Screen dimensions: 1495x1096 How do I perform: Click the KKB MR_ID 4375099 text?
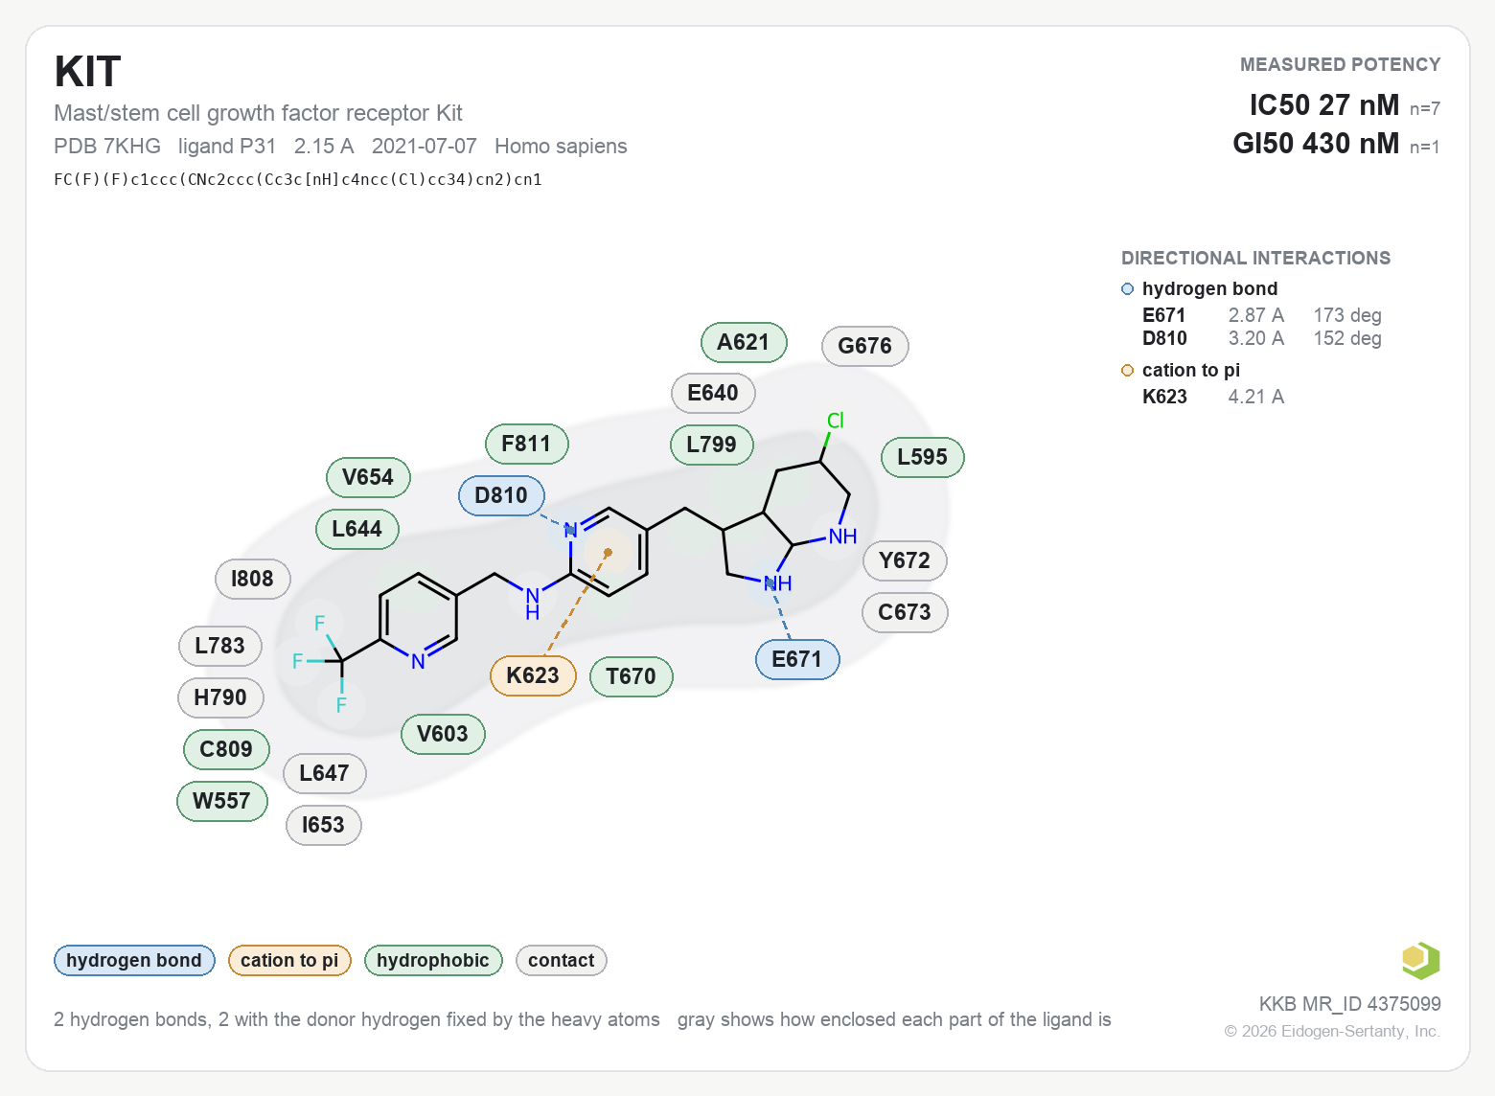pyautogui.click(x=1349, y=1004)
